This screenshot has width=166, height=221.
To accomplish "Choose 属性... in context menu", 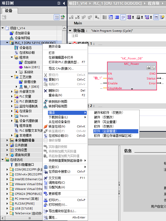I will click(x=65, y=217).
